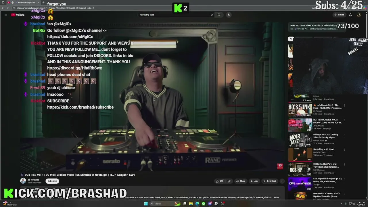Screen dimensions: 368x207
Task: Open options for Midnight Noir Jazz
Action: [x=345, y=135]
